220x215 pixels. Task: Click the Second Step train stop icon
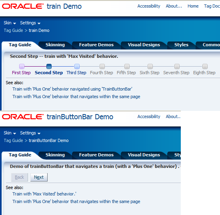(49, 66)
